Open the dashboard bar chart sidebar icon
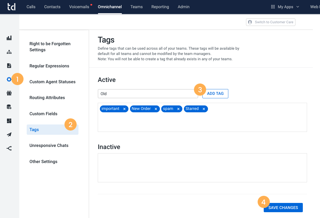The height and width of the screenshot is (218, 320). pyautogui.click(x=9, y=38)
